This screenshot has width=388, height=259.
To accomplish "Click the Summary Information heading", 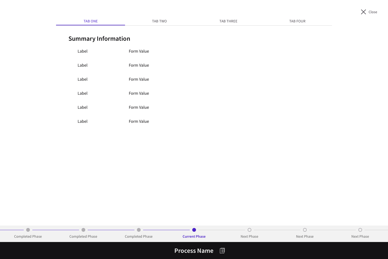I will point(99,39).
